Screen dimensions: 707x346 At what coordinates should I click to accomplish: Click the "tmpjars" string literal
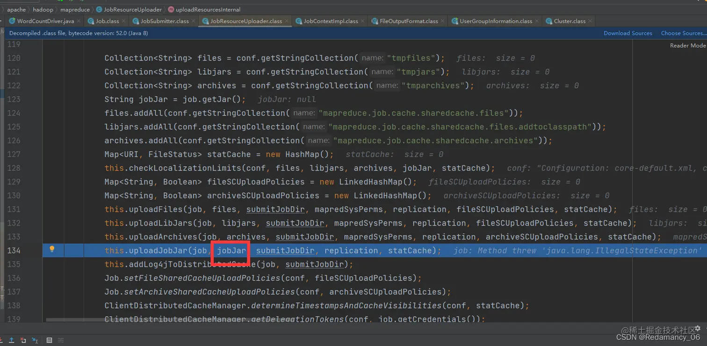tap(418, 71)
